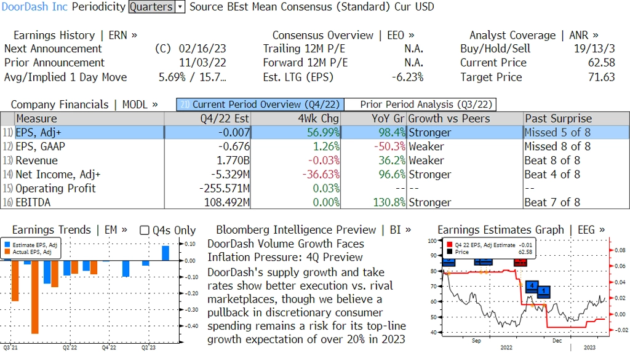630x353 pixels.
Task: Open Consensus Overview EEO link
Action: pos(343,35)
